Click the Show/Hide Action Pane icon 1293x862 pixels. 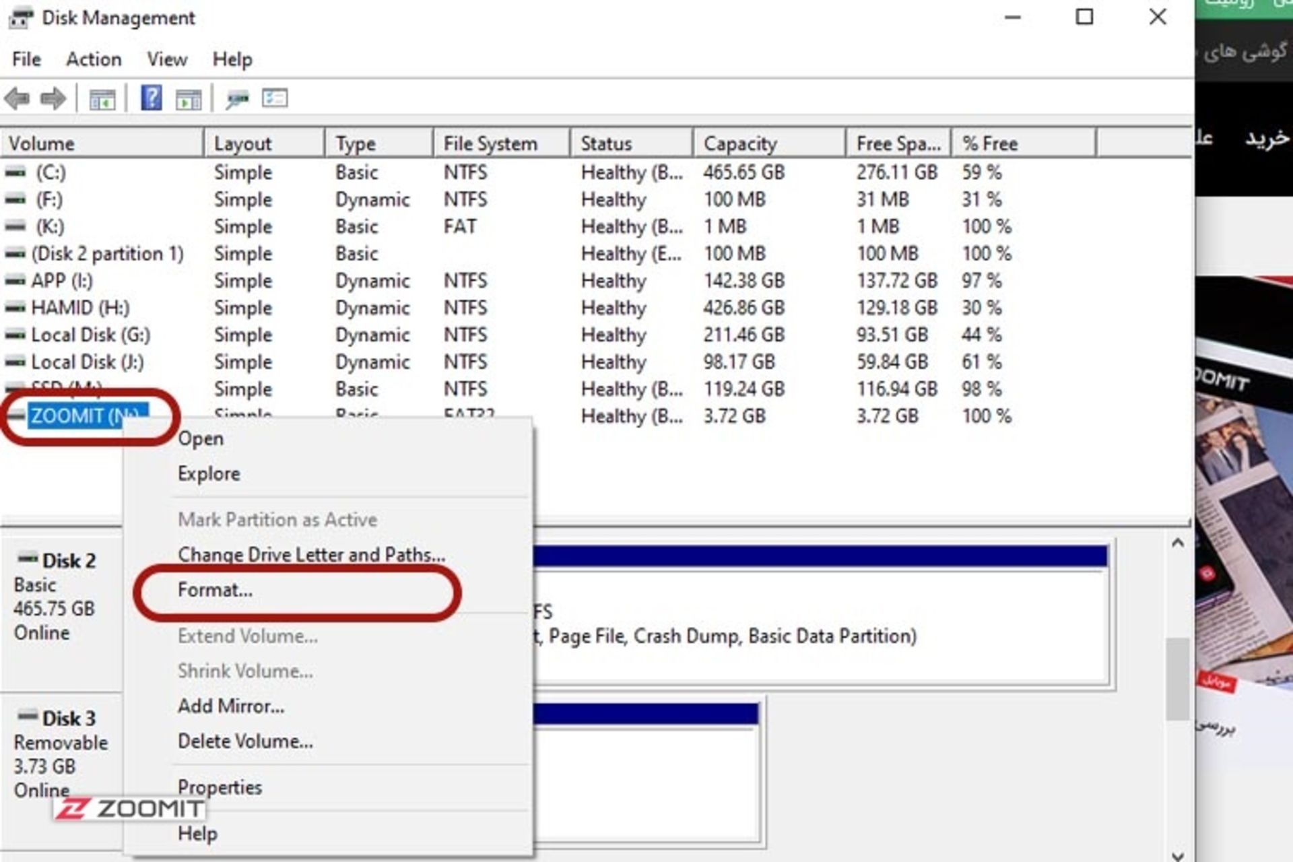tap(189, 100)
